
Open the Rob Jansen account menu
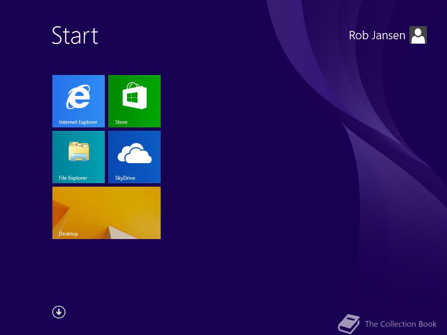click(x=377, y=35)
